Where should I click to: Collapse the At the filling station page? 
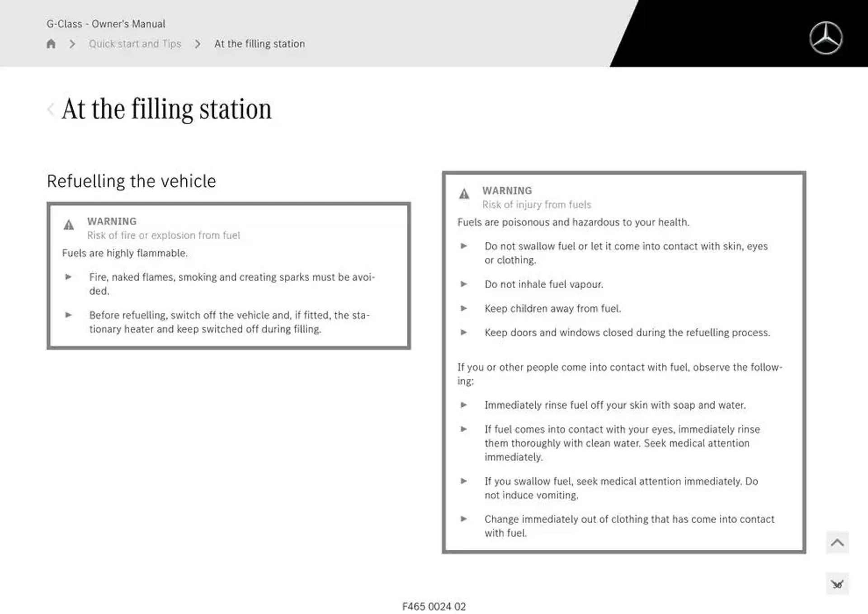click(x=51, y=108)
